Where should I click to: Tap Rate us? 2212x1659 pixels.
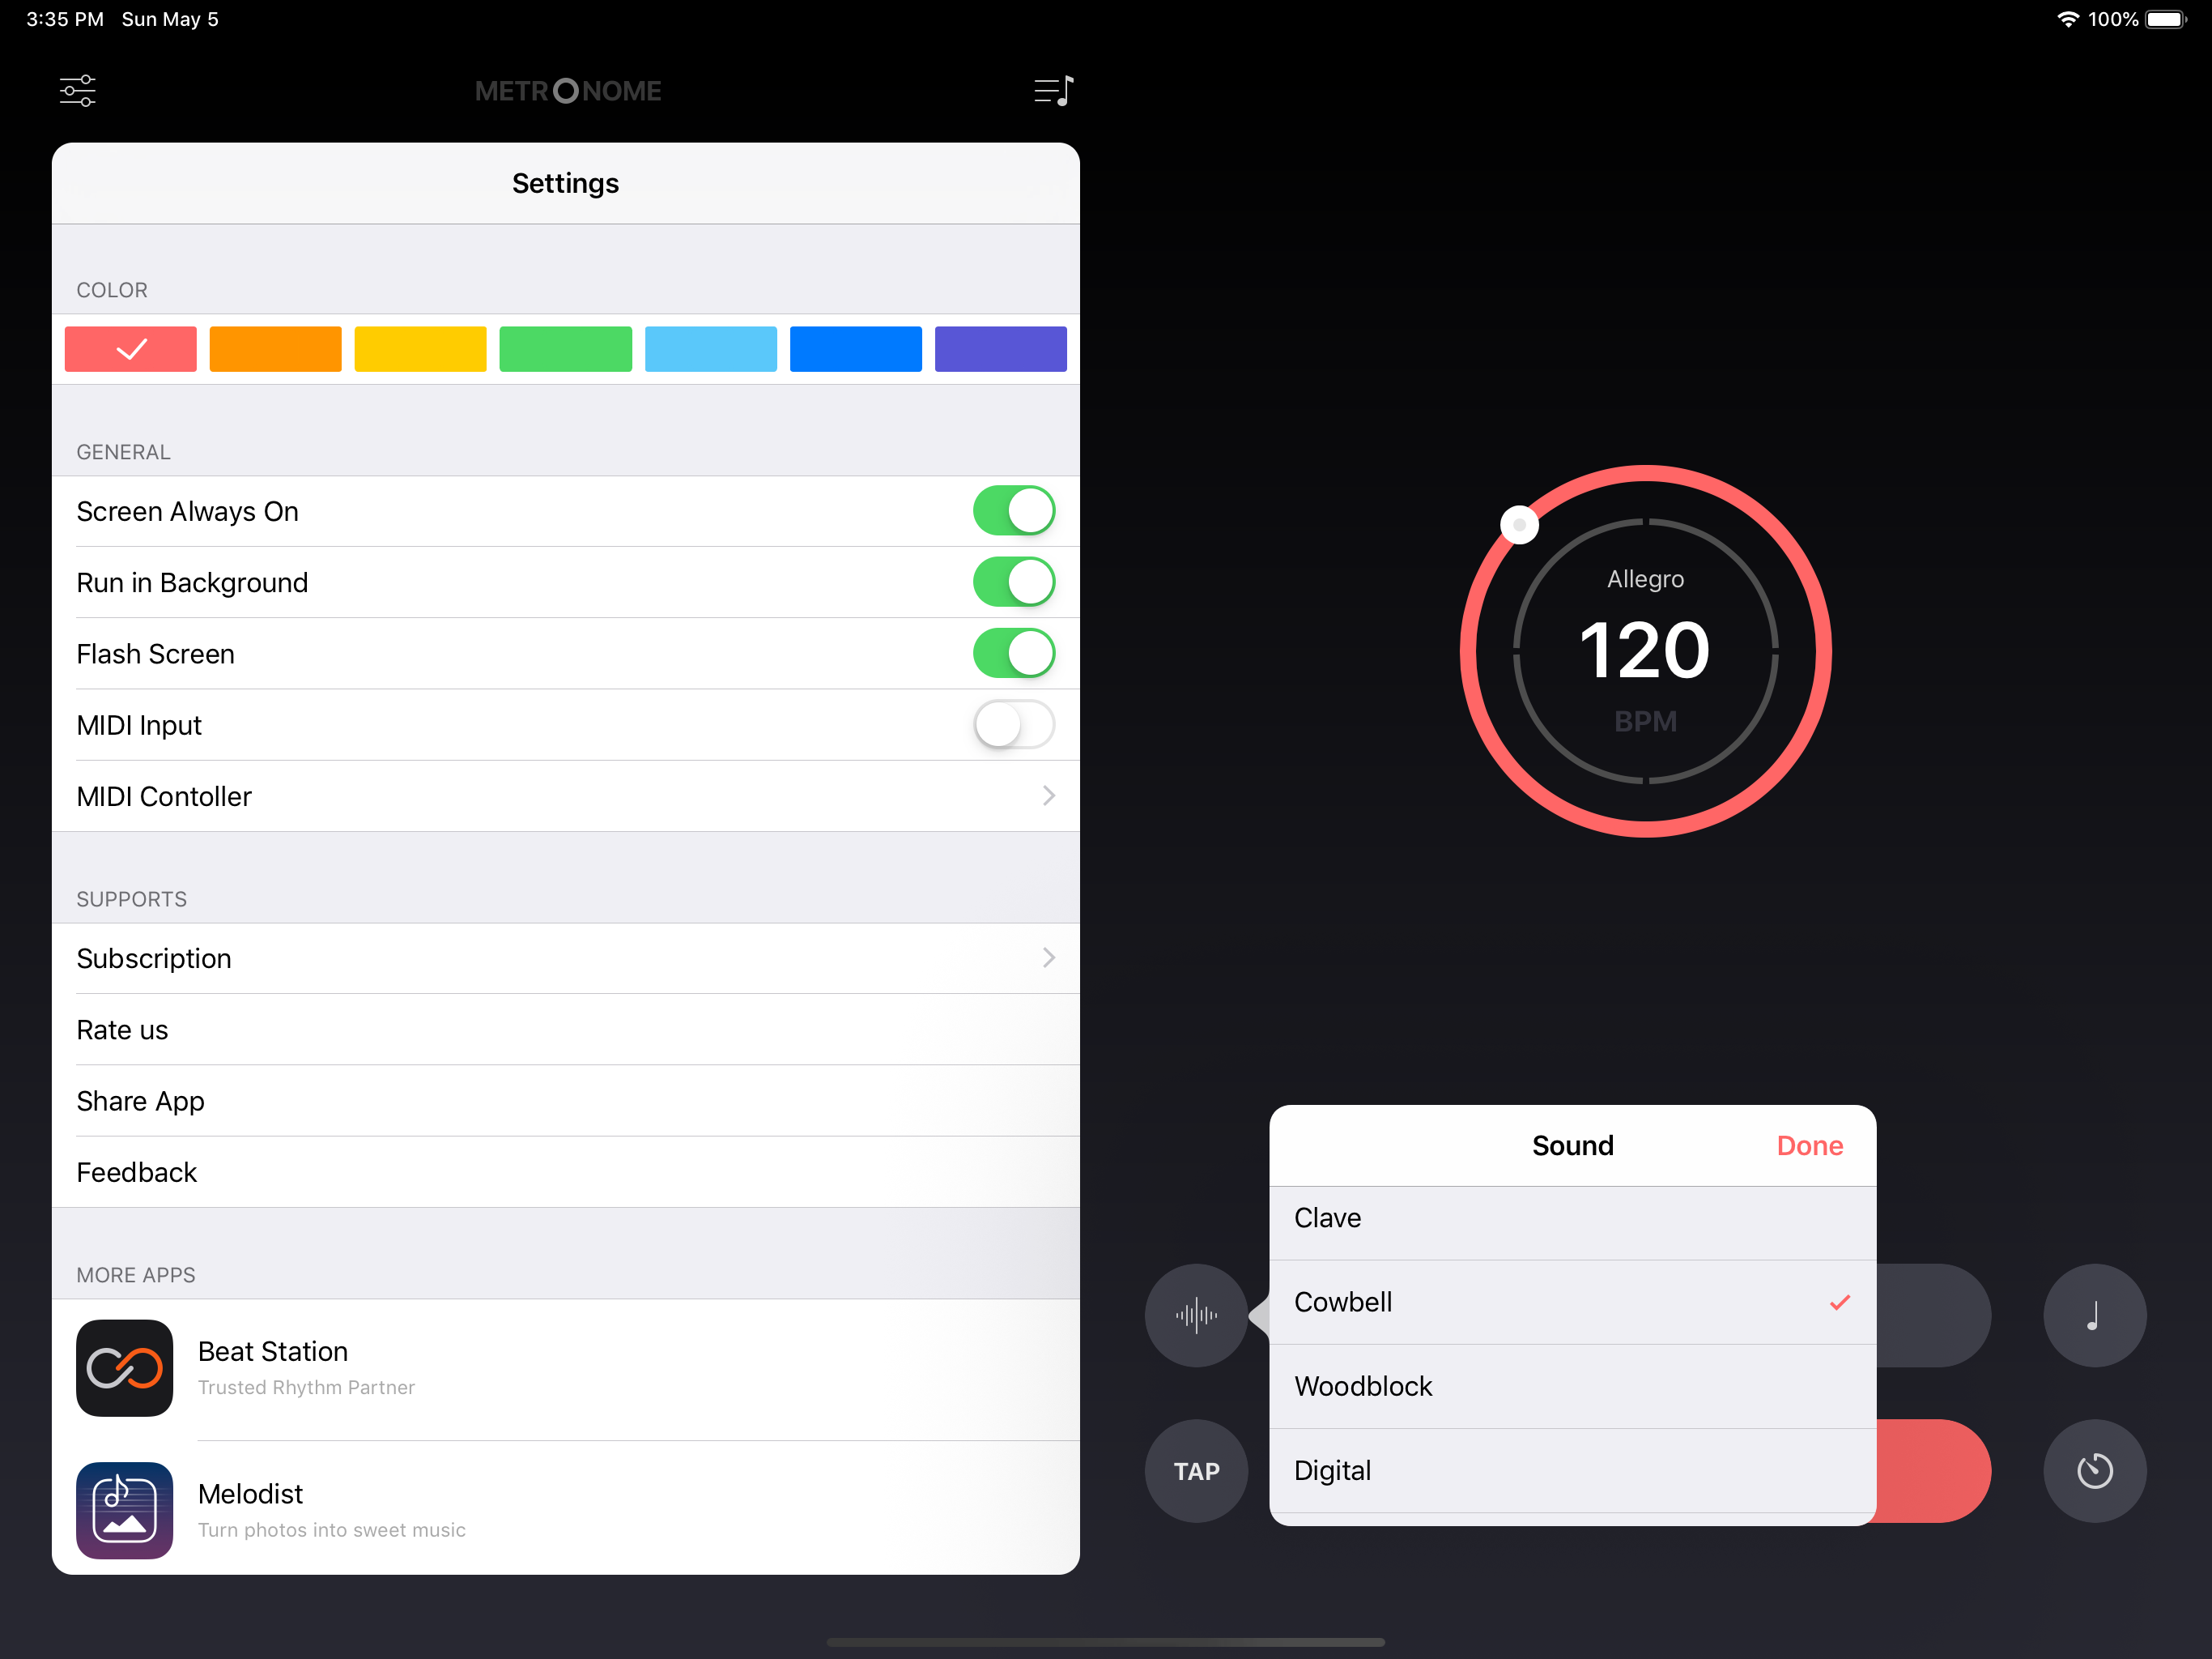566,1030
